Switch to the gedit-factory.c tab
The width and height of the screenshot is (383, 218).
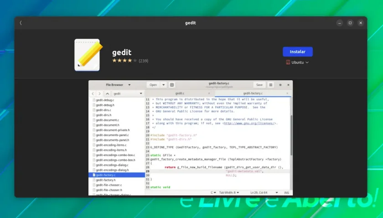[253, 93]
